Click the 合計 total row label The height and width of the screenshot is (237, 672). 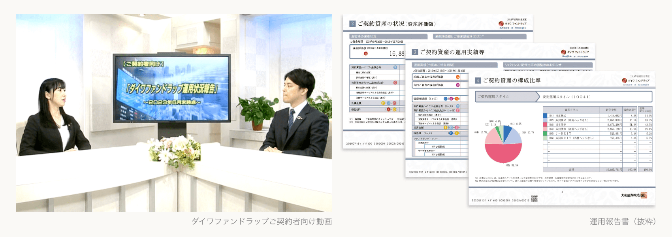(x=571, y=169)
